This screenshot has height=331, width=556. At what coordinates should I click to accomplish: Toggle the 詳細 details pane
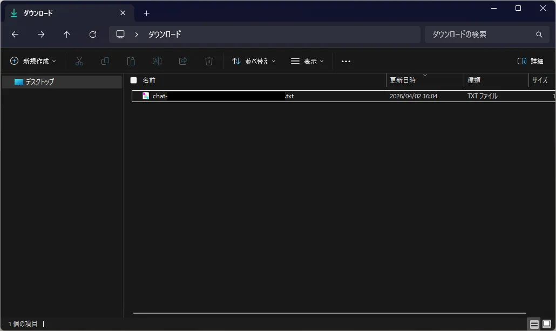click(x=531, y=62)
